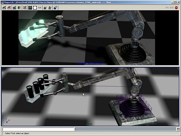Click the Redo Previous Render clapperboard icon
The image size is (181, 136).
coord(4,8)
